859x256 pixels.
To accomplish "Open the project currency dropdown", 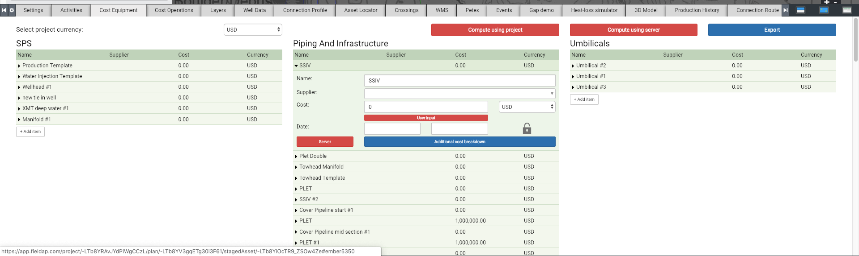I will (253, 30).
